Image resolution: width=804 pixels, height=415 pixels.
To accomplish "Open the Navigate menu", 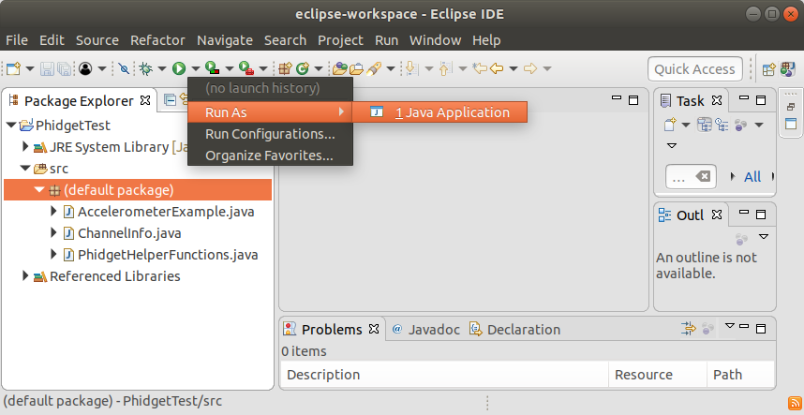I will tap(225, 40).
